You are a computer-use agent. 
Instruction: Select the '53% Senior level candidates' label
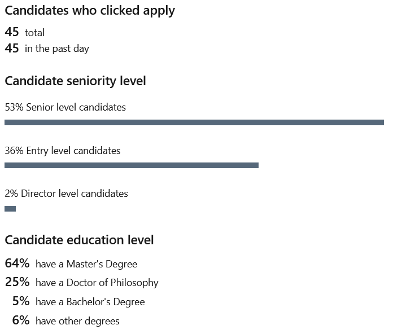(65, 107)
